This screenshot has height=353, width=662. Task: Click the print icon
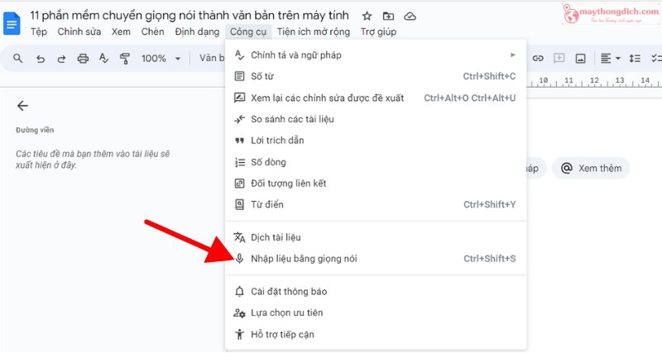tap(83, 59)
